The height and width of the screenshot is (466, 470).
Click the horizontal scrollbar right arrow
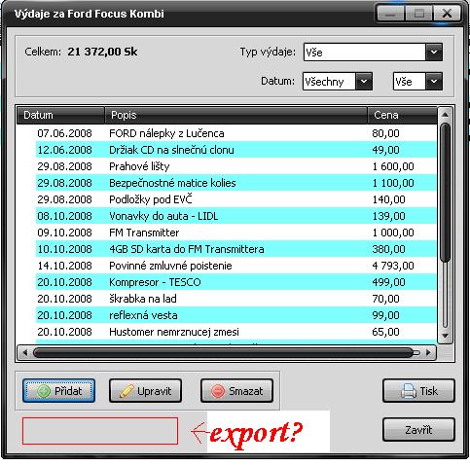(428, 352)
